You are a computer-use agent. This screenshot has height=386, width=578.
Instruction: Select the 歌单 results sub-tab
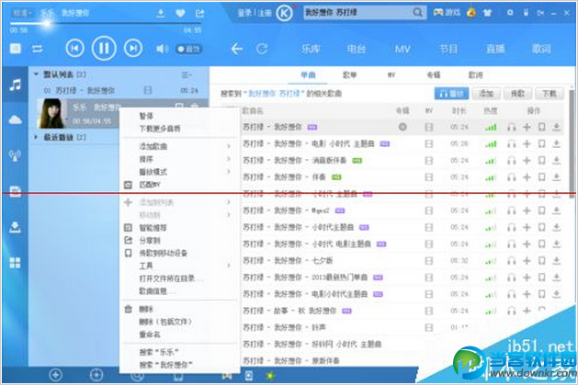[x=349, y=75]
